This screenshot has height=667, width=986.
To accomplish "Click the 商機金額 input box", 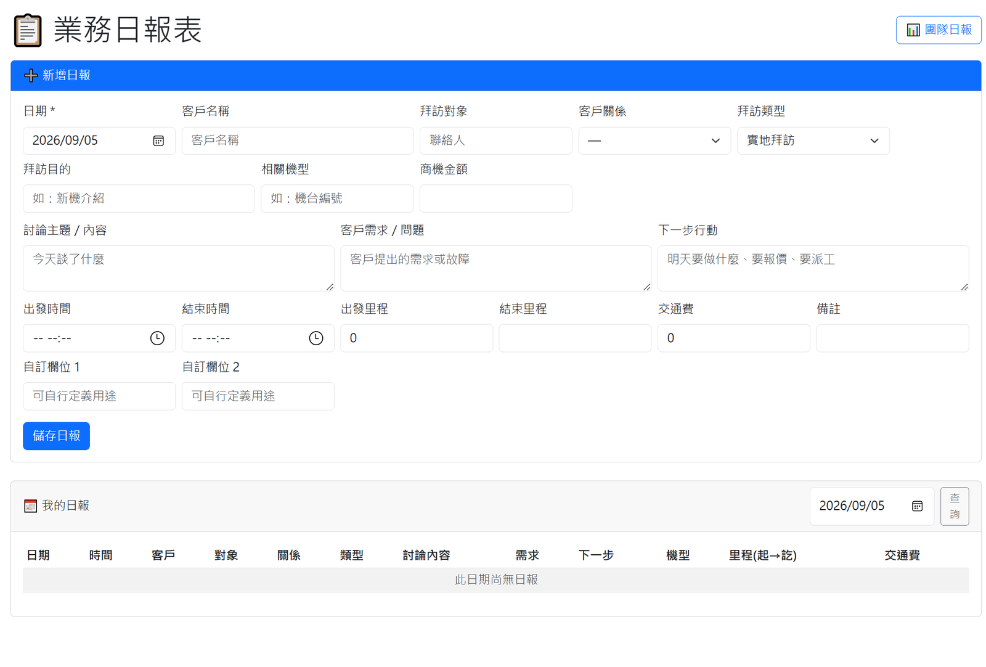I will click(496, 198).
